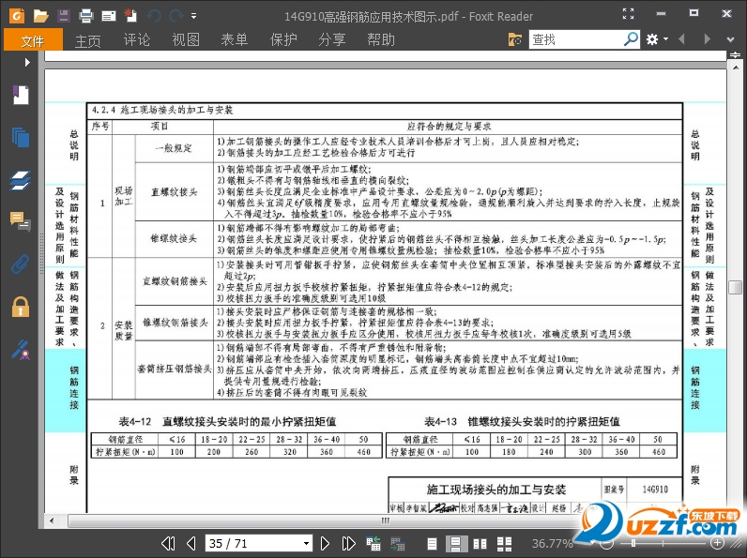Select single page view mode

[432, 543]
